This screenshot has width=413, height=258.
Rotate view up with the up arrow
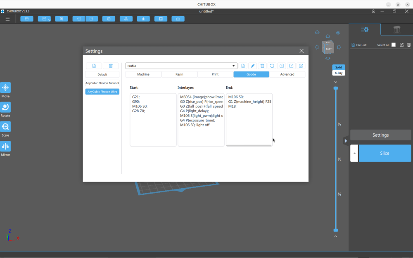pos(328,36)
